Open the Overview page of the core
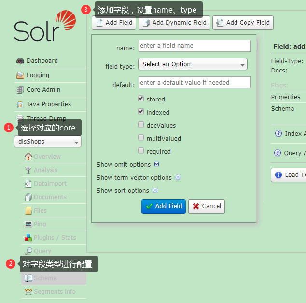This screenshot has width=306, height=303. [54, 157]
